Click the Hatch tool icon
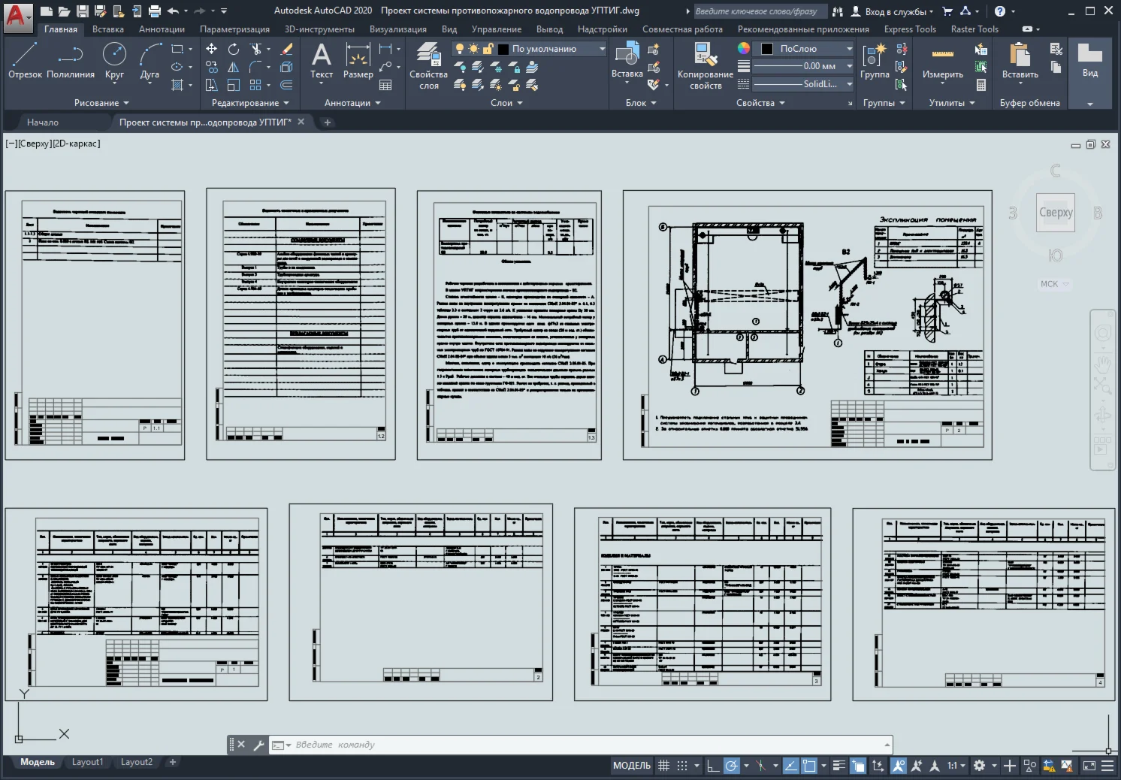Viewport: 1121px width, 780px height. coord(177,85)
